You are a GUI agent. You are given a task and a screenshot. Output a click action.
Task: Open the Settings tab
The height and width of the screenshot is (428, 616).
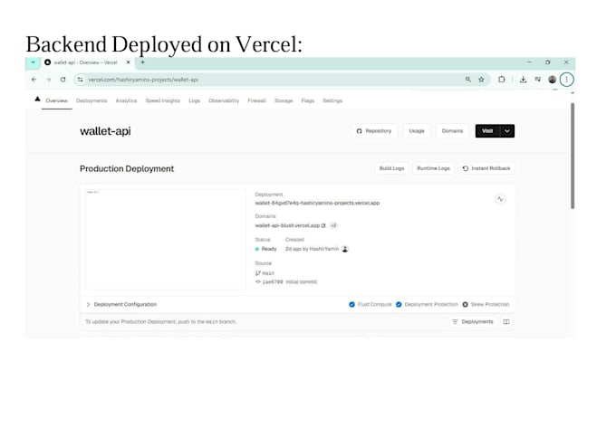click(332, 100)
